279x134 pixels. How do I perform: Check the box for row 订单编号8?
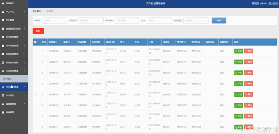coord(35,51)
